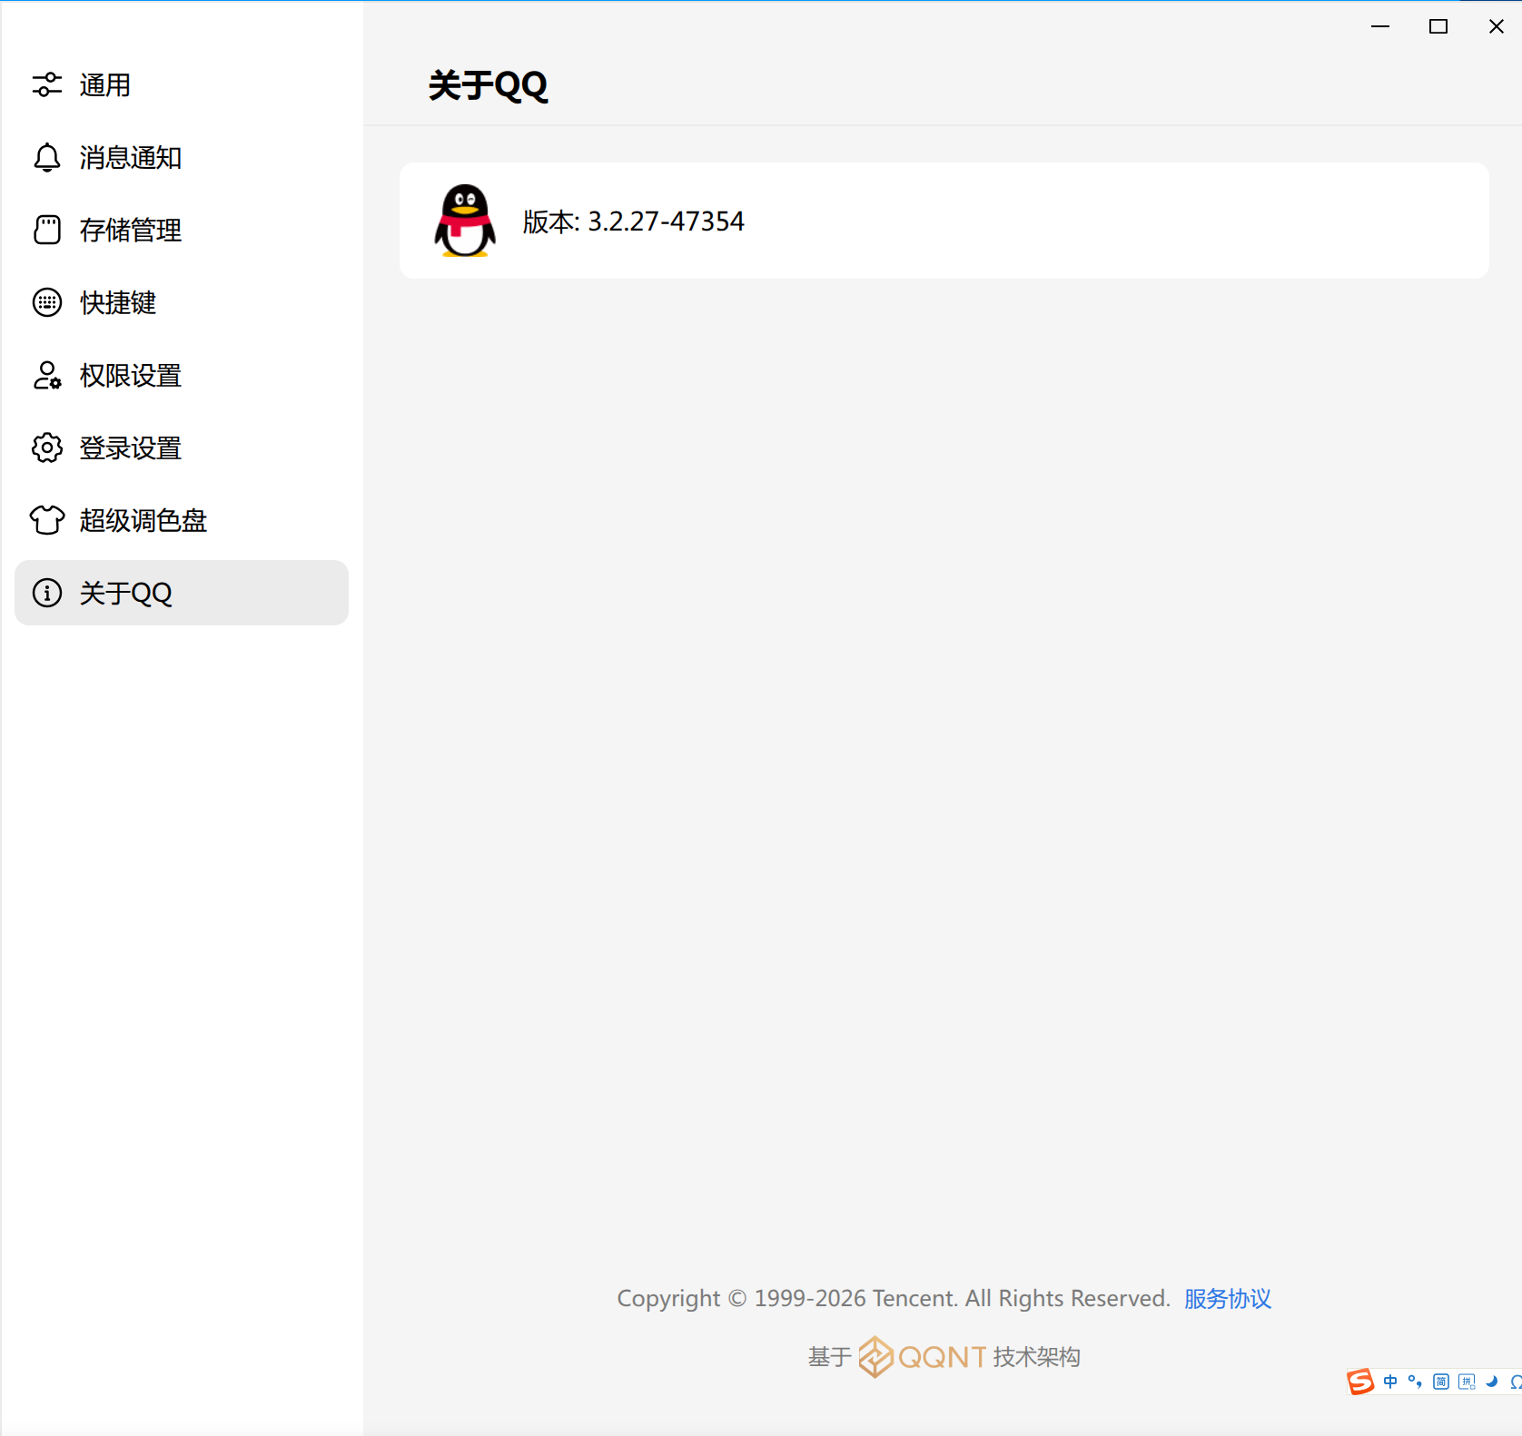1522x1436 pixels.
Task: Open the 登录设置 login settings page
Action: point(182,448)
